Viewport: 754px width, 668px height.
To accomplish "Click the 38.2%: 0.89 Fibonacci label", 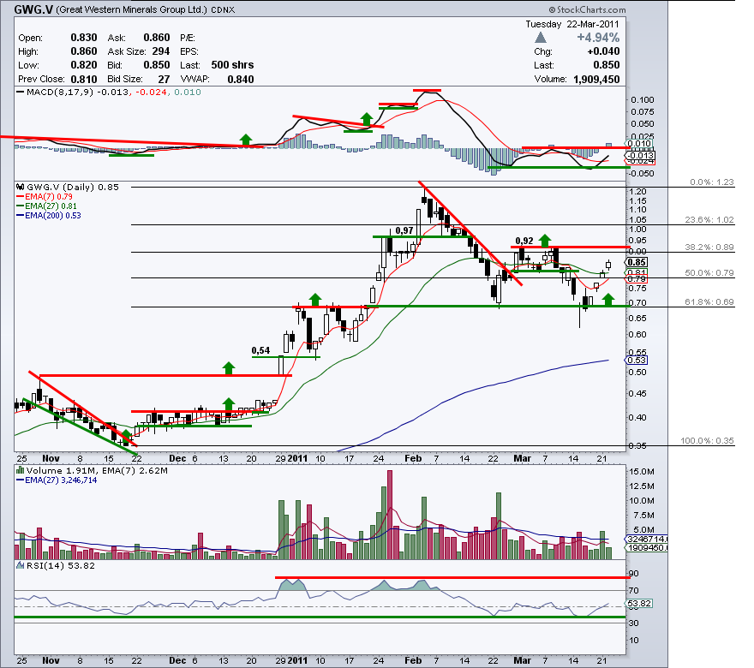I will point(709,247).
